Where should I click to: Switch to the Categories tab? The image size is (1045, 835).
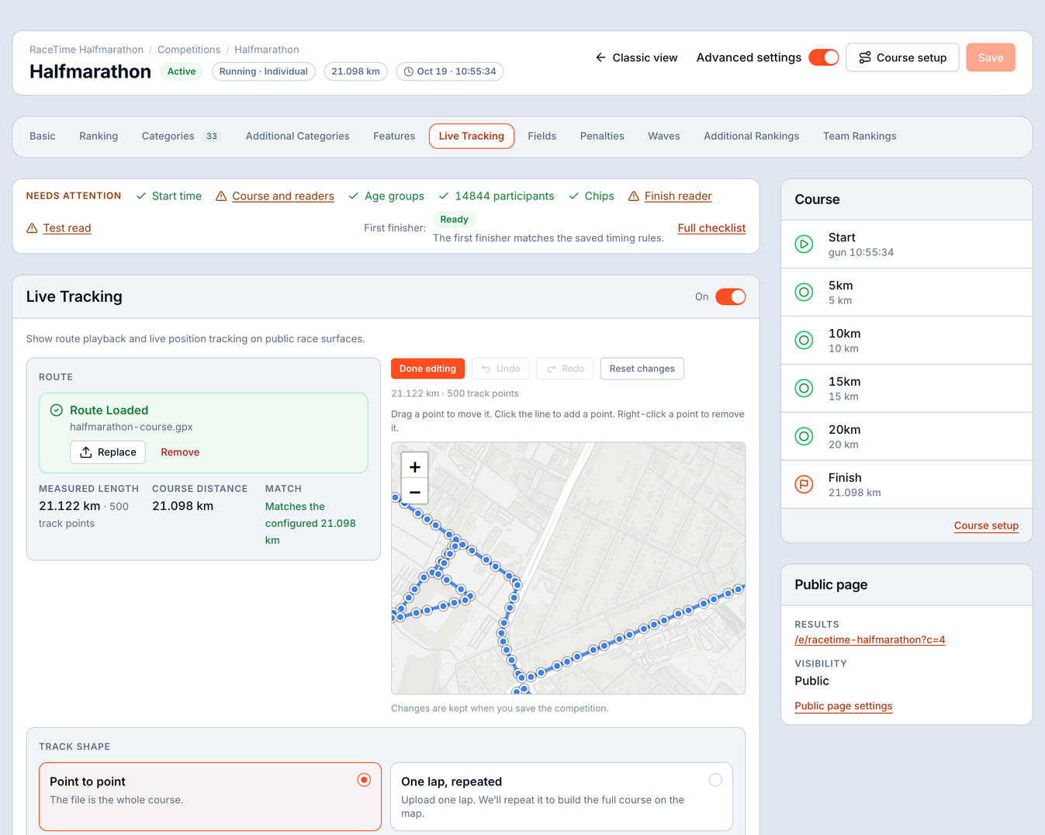coord(182,136)
